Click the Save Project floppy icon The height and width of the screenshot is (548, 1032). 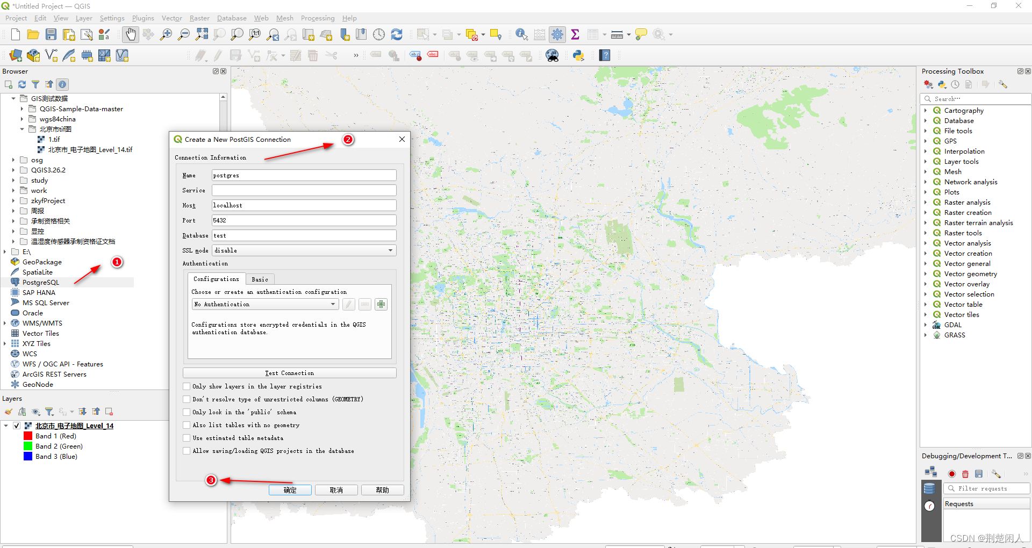[x=51, y=35]
